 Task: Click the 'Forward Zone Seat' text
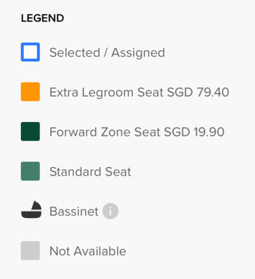tap(105, 132)
